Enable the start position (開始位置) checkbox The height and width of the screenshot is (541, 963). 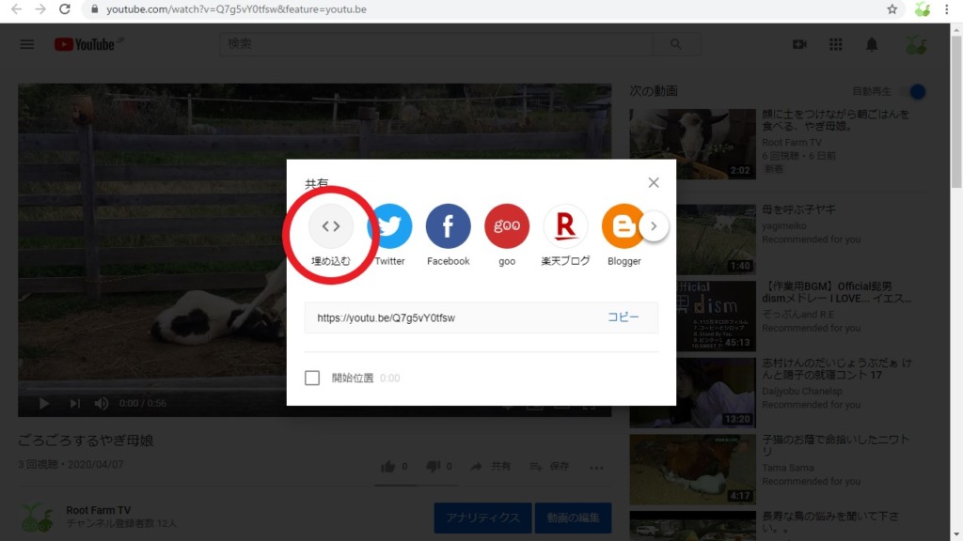312,378
